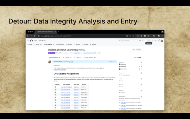Image resolution: width=190 pixels, height=119 pixels.
Task: Open the GitHub pull requests header icon
Action: tap(155, 41)
